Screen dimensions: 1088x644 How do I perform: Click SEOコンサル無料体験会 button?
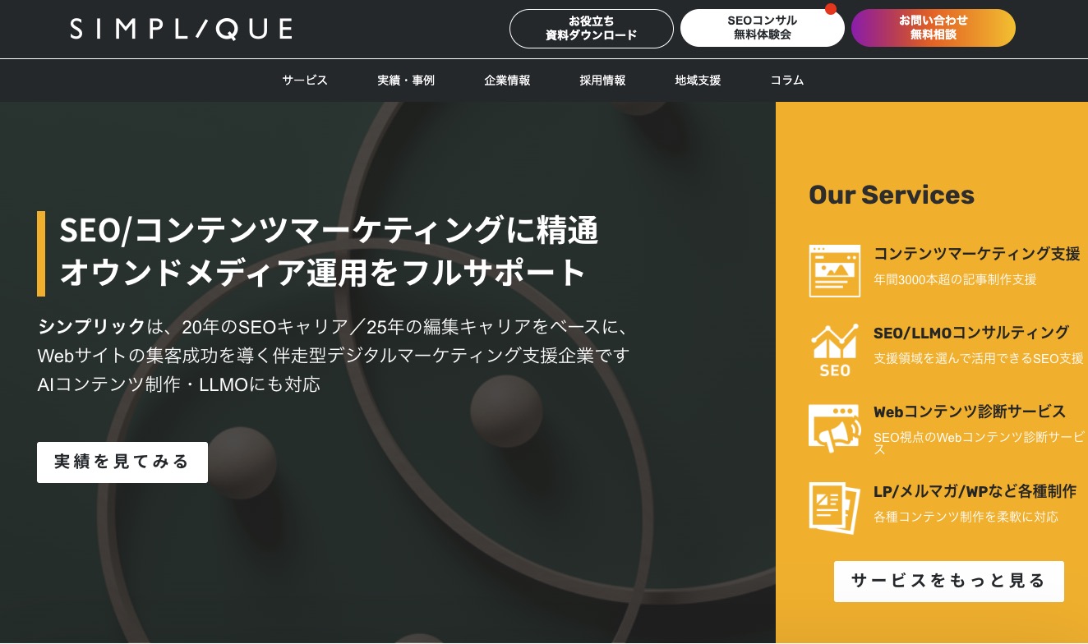762,29
